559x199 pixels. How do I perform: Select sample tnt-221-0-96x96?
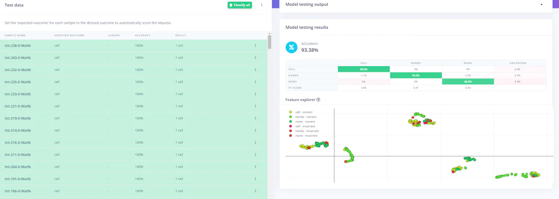pyautogui.click(x=17, y=106)
